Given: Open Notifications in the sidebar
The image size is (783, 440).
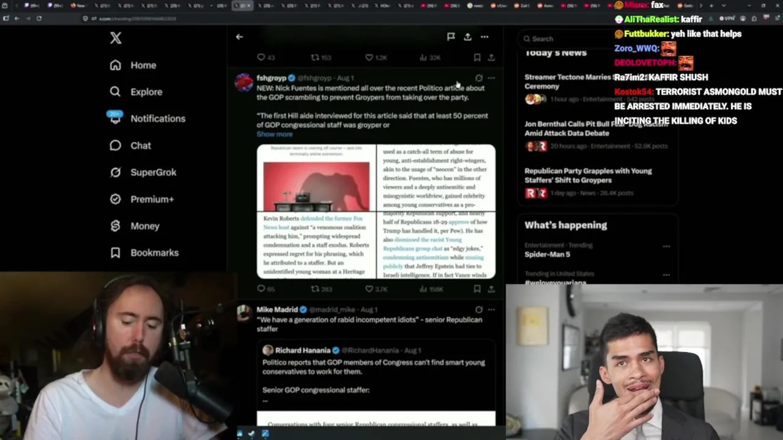Looking at the screenshot, I should tap(147, 119).
